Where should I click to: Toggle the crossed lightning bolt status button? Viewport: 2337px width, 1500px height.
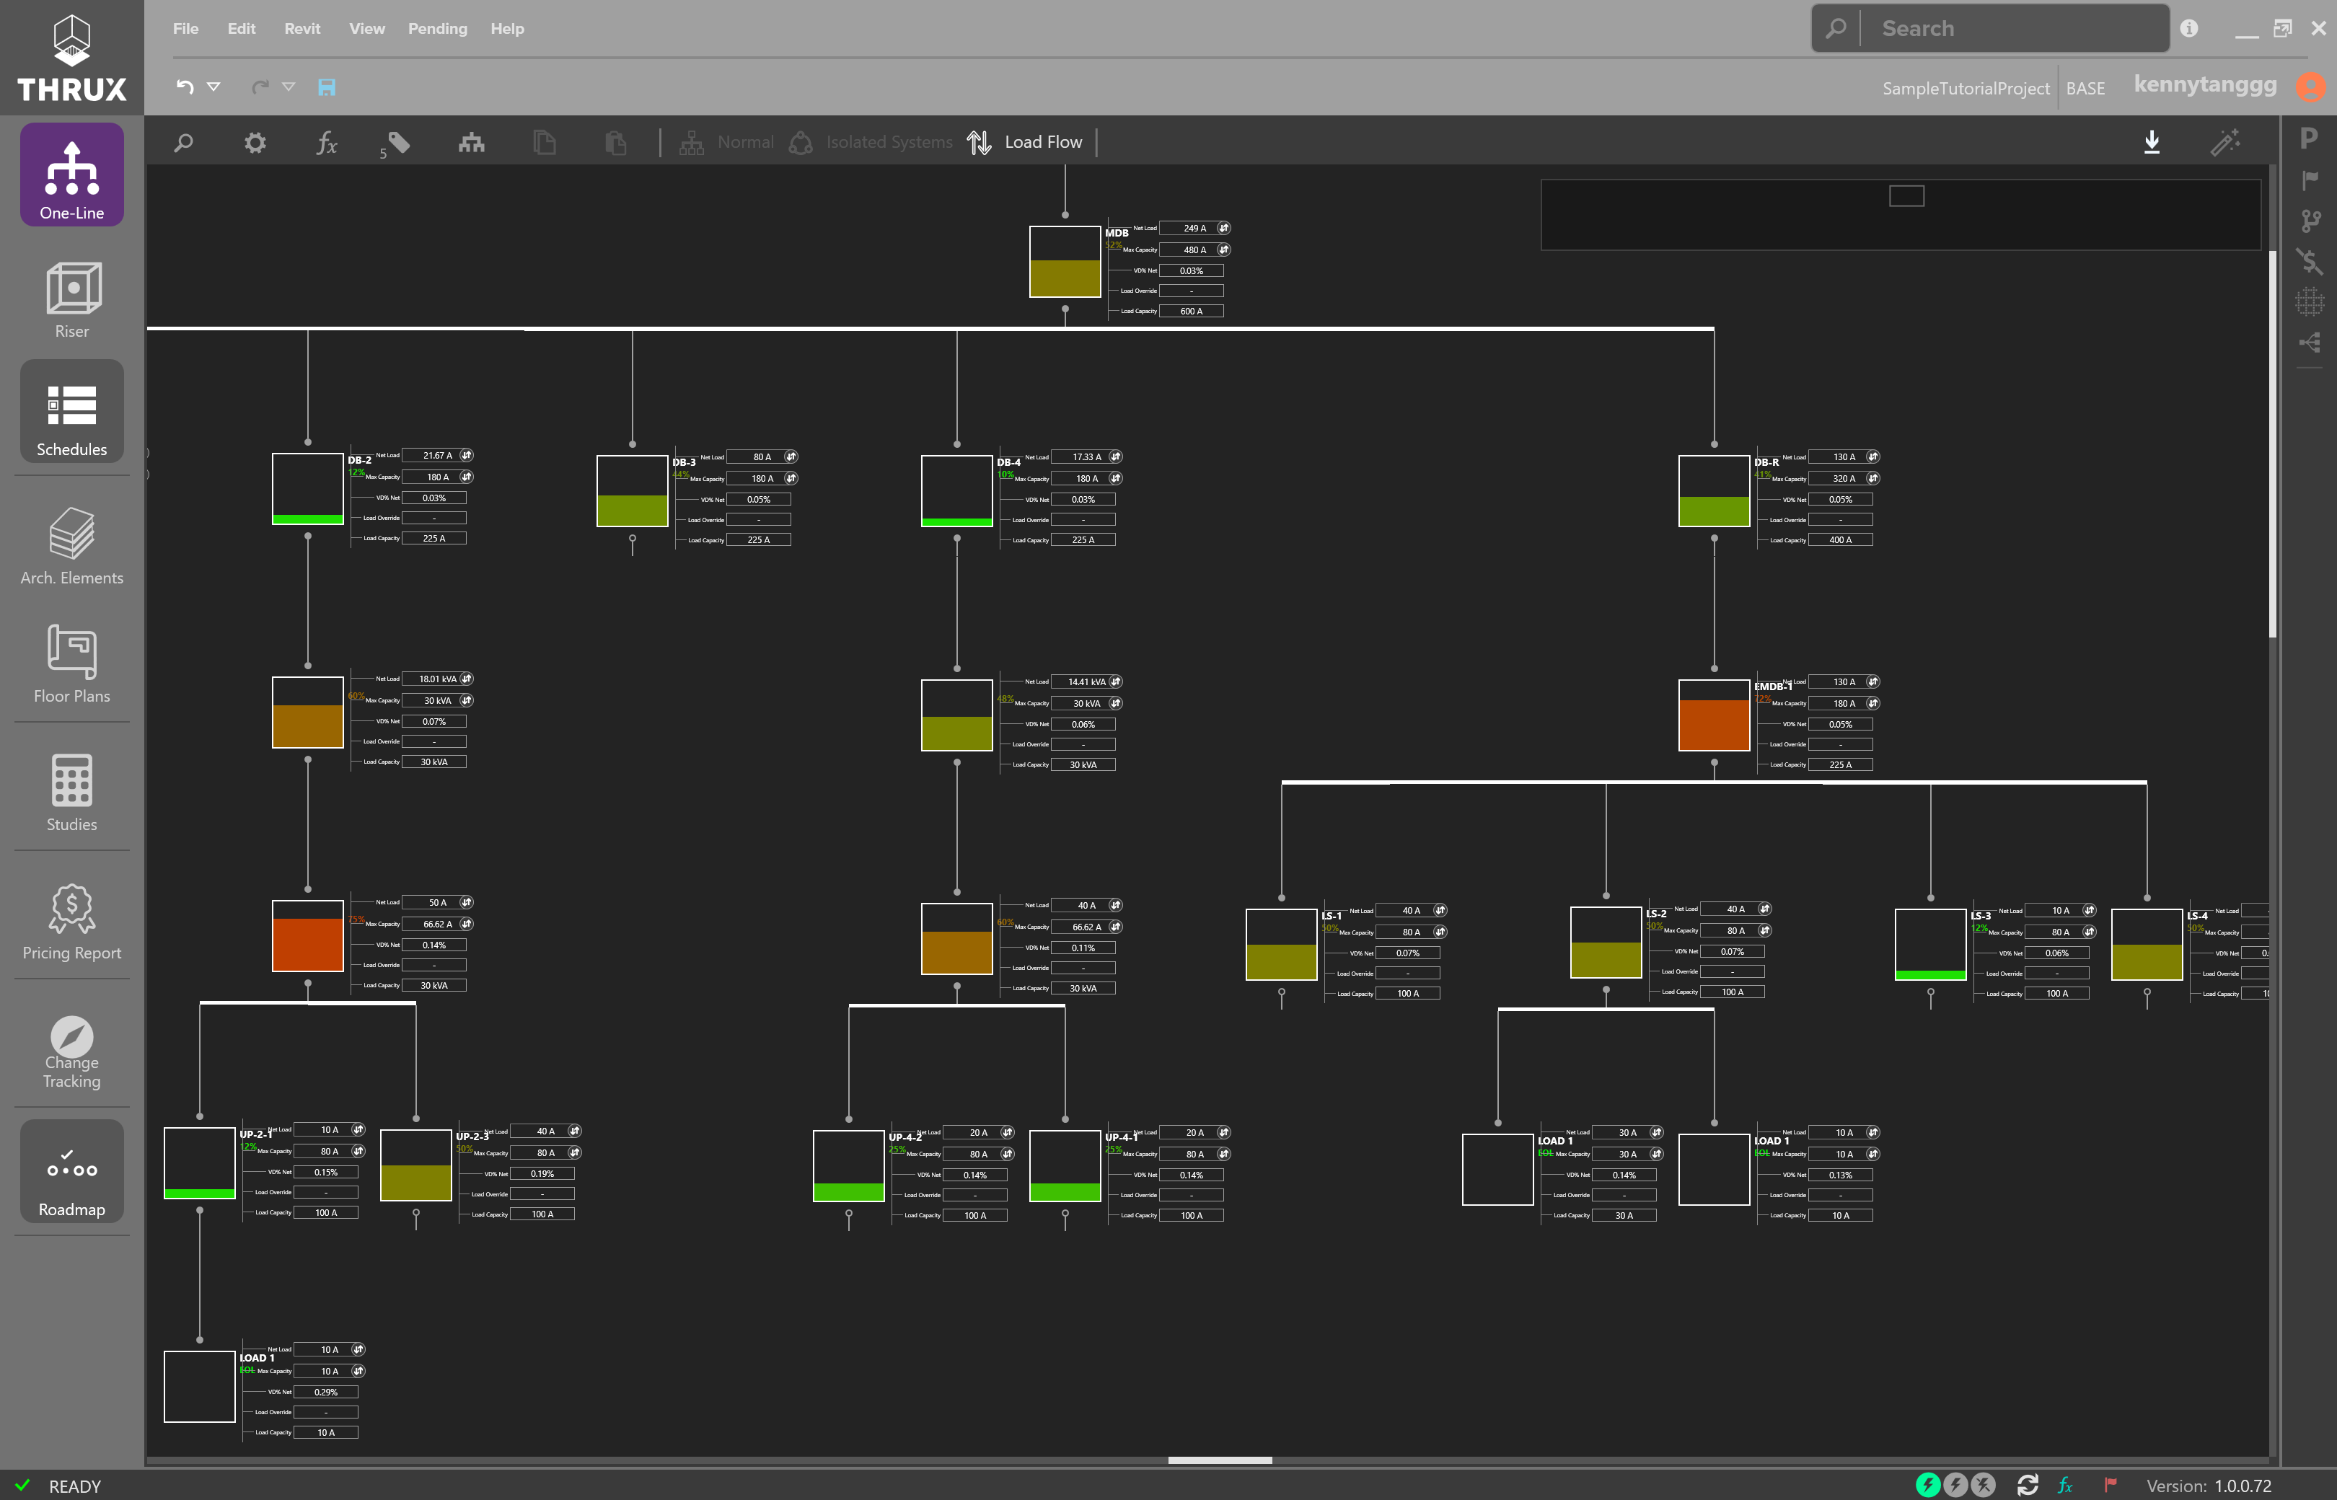click(1982, 1484)
